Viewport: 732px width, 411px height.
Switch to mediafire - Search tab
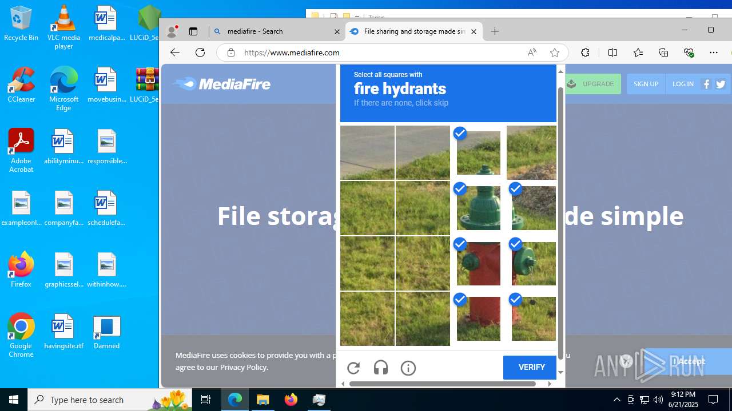click(x=277, y=31)
